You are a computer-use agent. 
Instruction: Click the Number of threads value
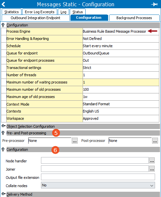pos(121,75)
